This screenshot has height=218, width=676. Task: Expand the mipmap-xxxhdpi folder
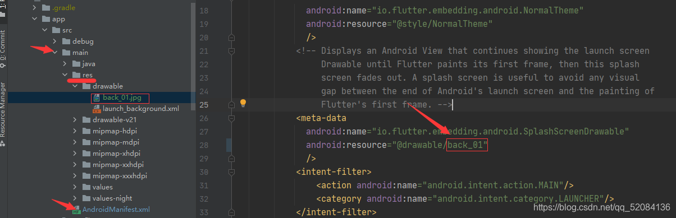pyautogui.click(x=75, y=176)
